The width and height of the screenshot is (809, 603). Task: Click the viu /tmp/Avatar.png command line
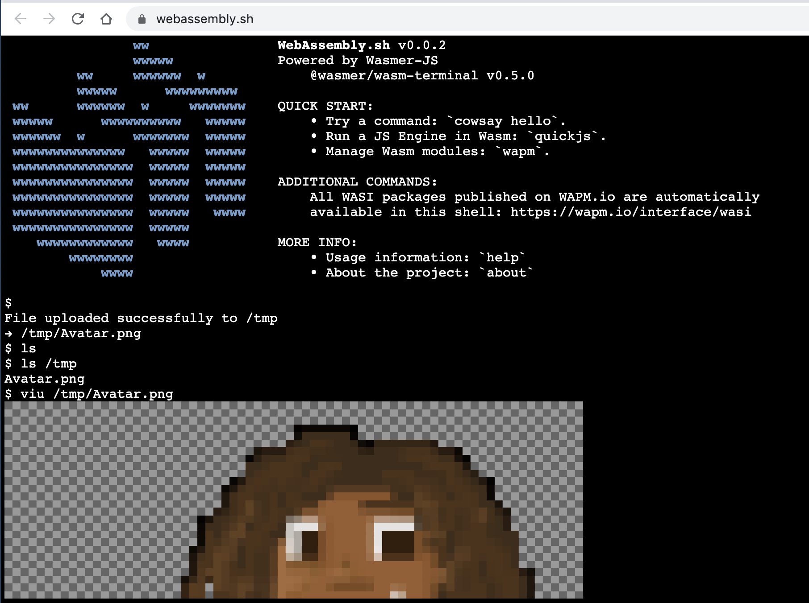click(89, 394)
